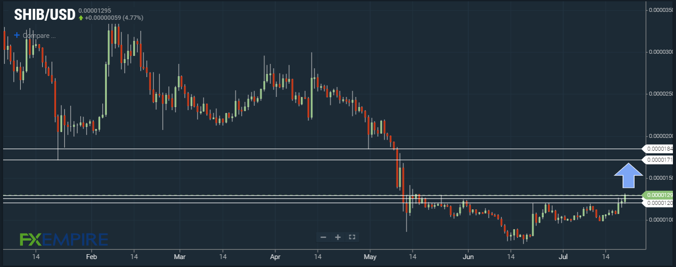Viewport: 676px width, 267px height.
Task: Click the 0.0000300 price axis label
Action: [x=662, y=52]
